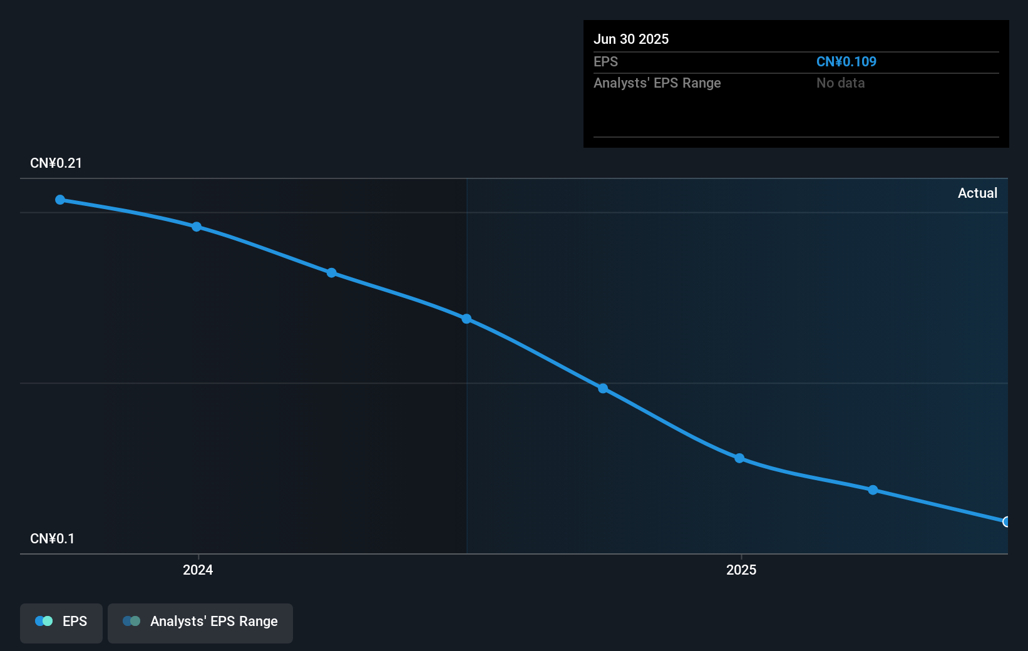Select the EPS legend color dot
Image resolution: width=1028 pixels, height=651 pixels.
tap(42, 620)
